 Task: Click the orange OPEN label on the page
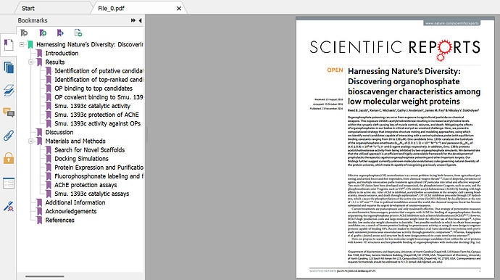(335, 70)
